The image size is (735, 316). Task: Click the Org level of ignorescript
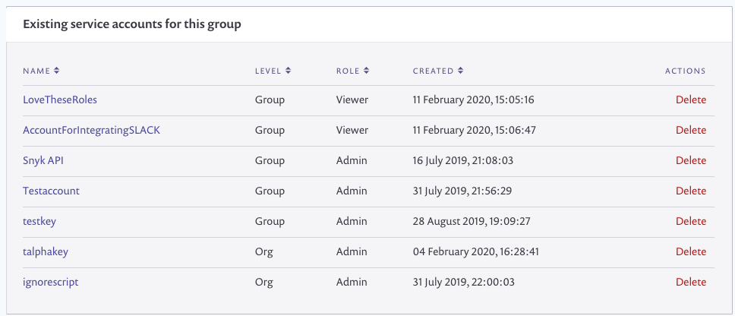pyautogui.click(x=264, y=283)
